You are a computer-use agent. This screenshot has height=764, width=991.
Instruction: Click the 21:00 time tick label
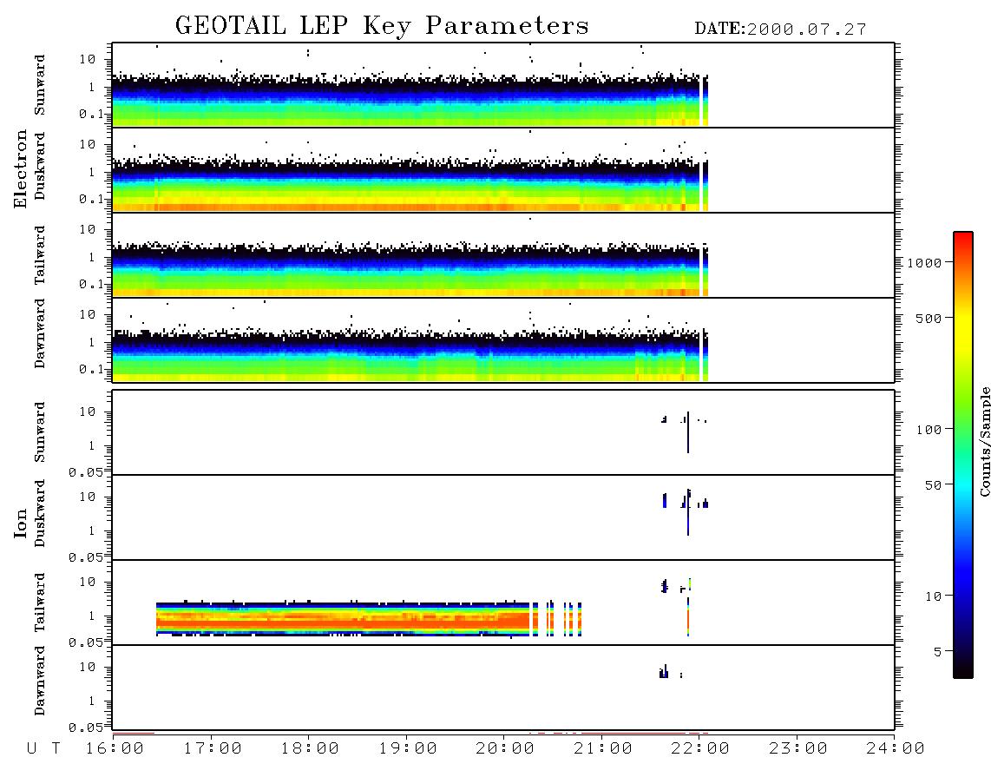603,748
